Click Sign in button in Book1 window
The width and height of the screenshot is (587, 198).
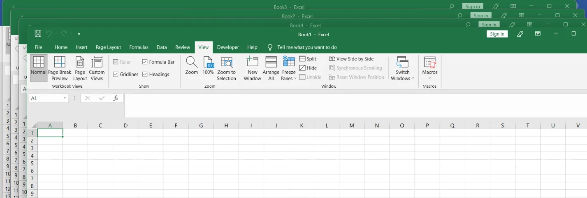[x=497, y=34]
